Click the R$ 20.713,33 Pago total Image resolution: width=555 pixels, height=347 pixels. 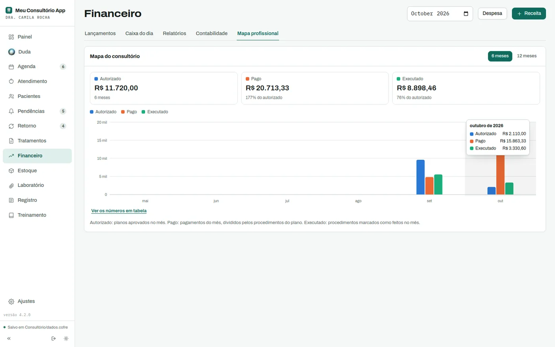(x=268, y=88)
